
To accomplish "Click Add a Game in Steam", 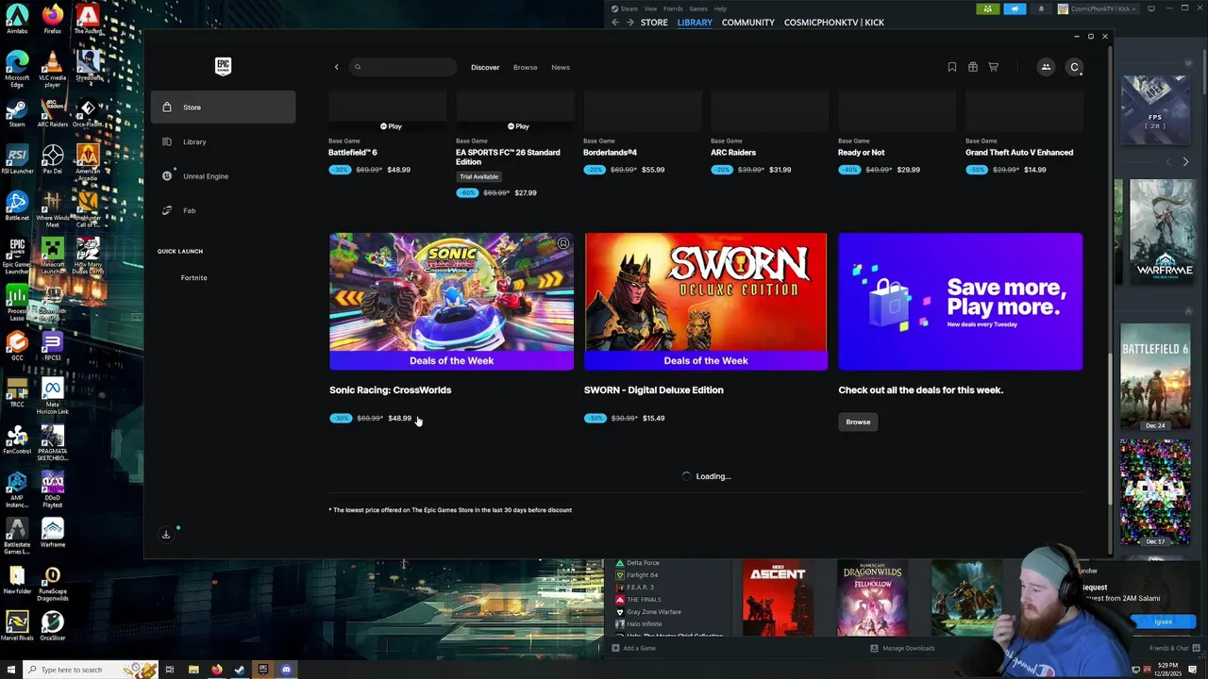I will click(x=633, y=648).
